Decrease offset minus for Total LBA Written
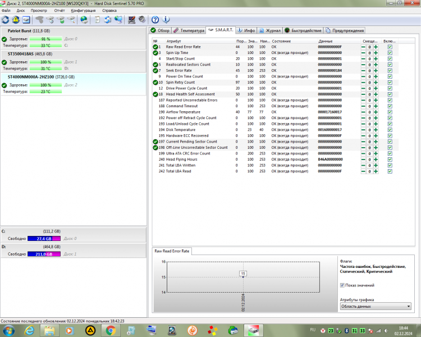This screenshot has height=337, width=421. 363,165
